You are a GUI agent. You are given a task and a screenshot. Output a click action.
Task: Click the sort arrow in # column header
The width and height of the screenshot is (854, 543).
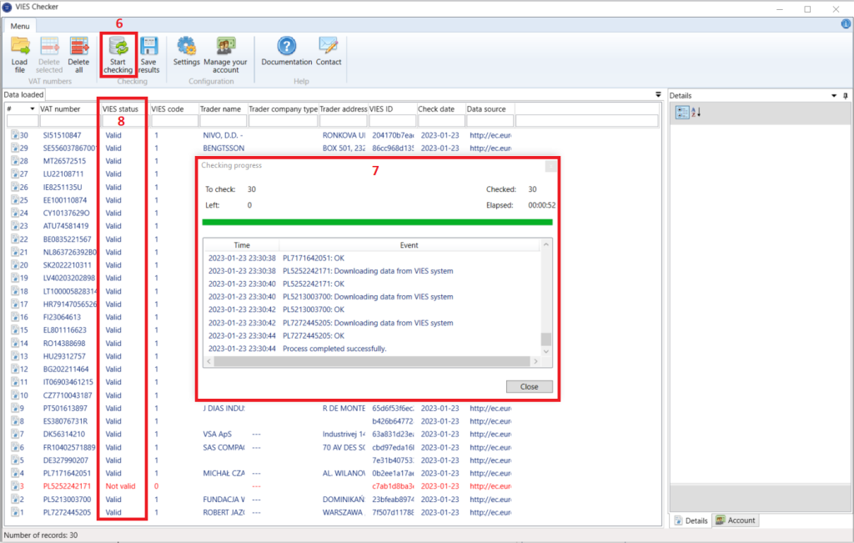pos(33,109)
